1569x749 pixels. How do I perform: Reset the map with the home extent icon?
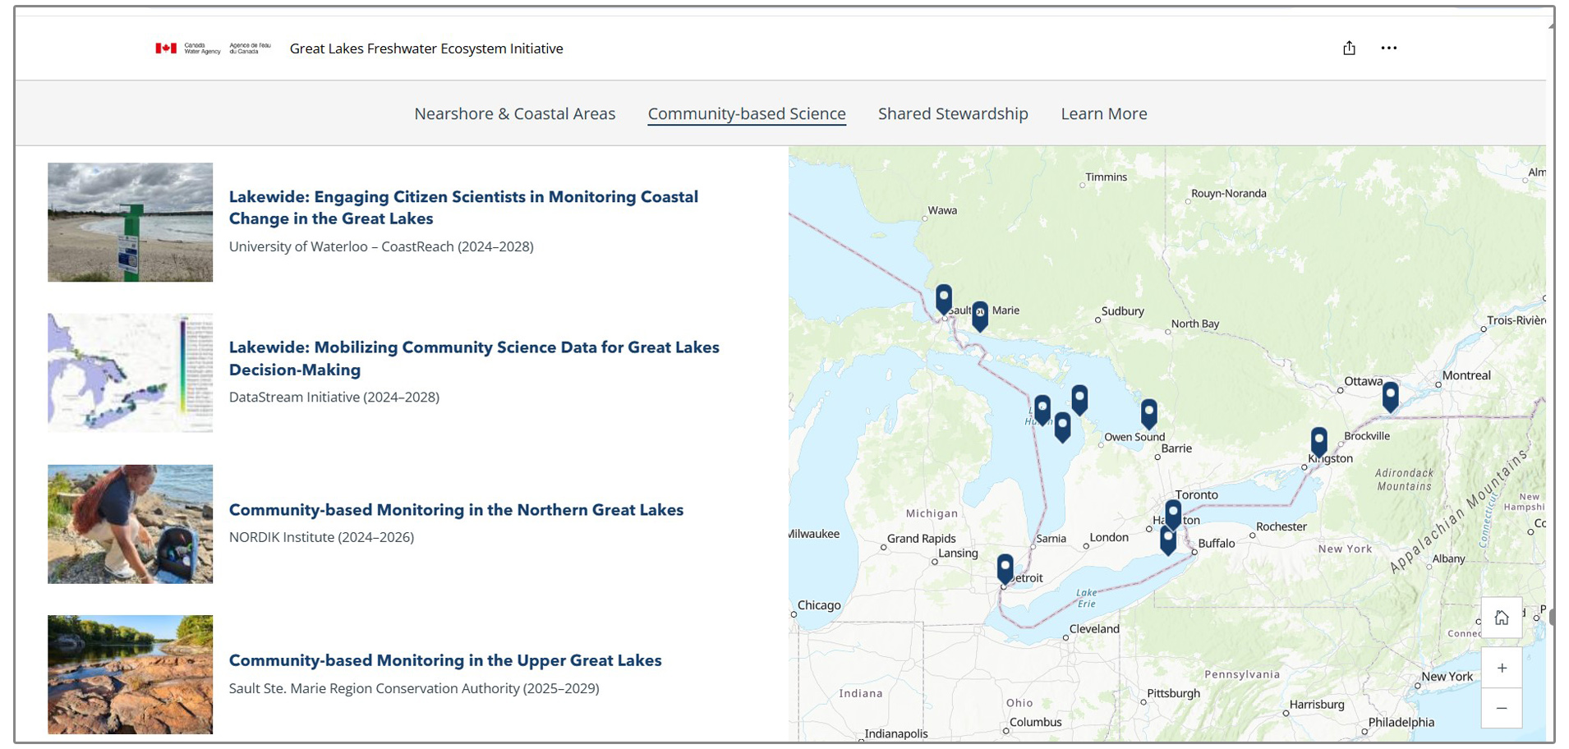click(1502, 618)
